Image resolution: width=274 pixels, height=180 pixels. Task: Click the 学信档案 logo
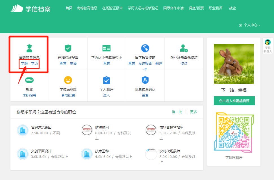point(31,8)
